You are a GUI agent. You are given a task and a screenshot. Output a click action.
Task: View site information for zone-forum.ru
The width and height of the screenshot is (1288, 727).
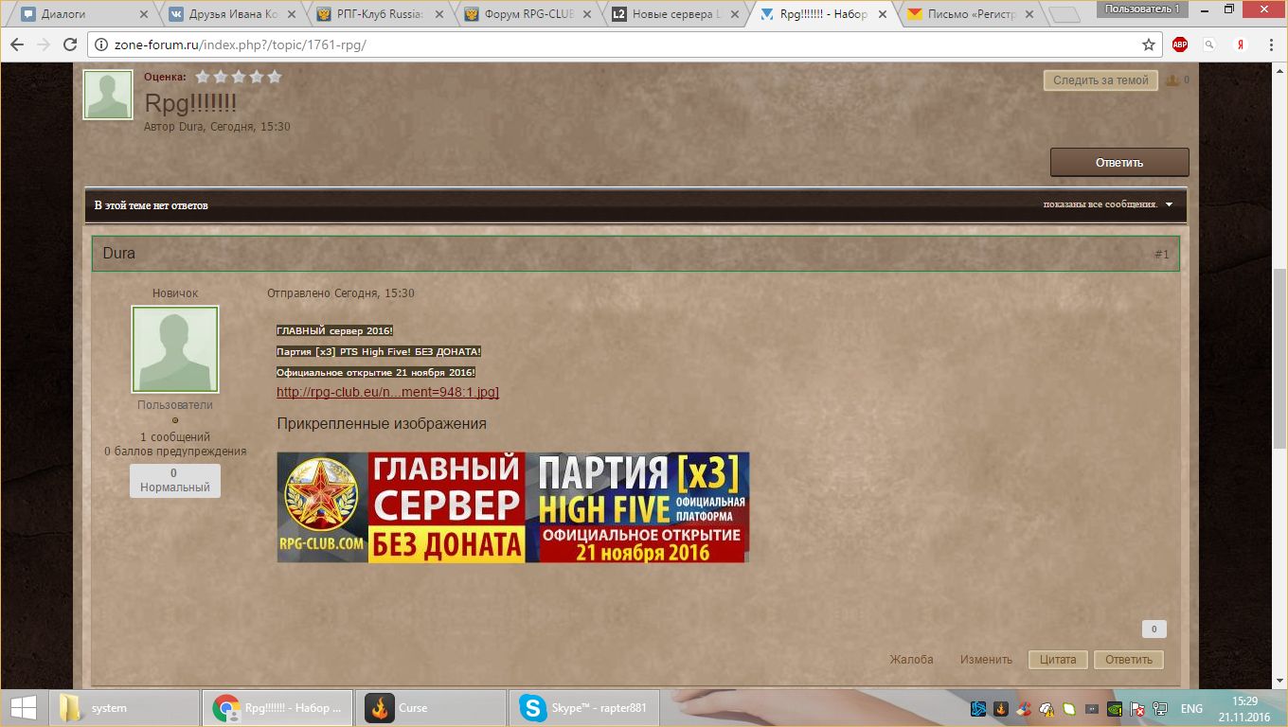click(x=102, y=44)
